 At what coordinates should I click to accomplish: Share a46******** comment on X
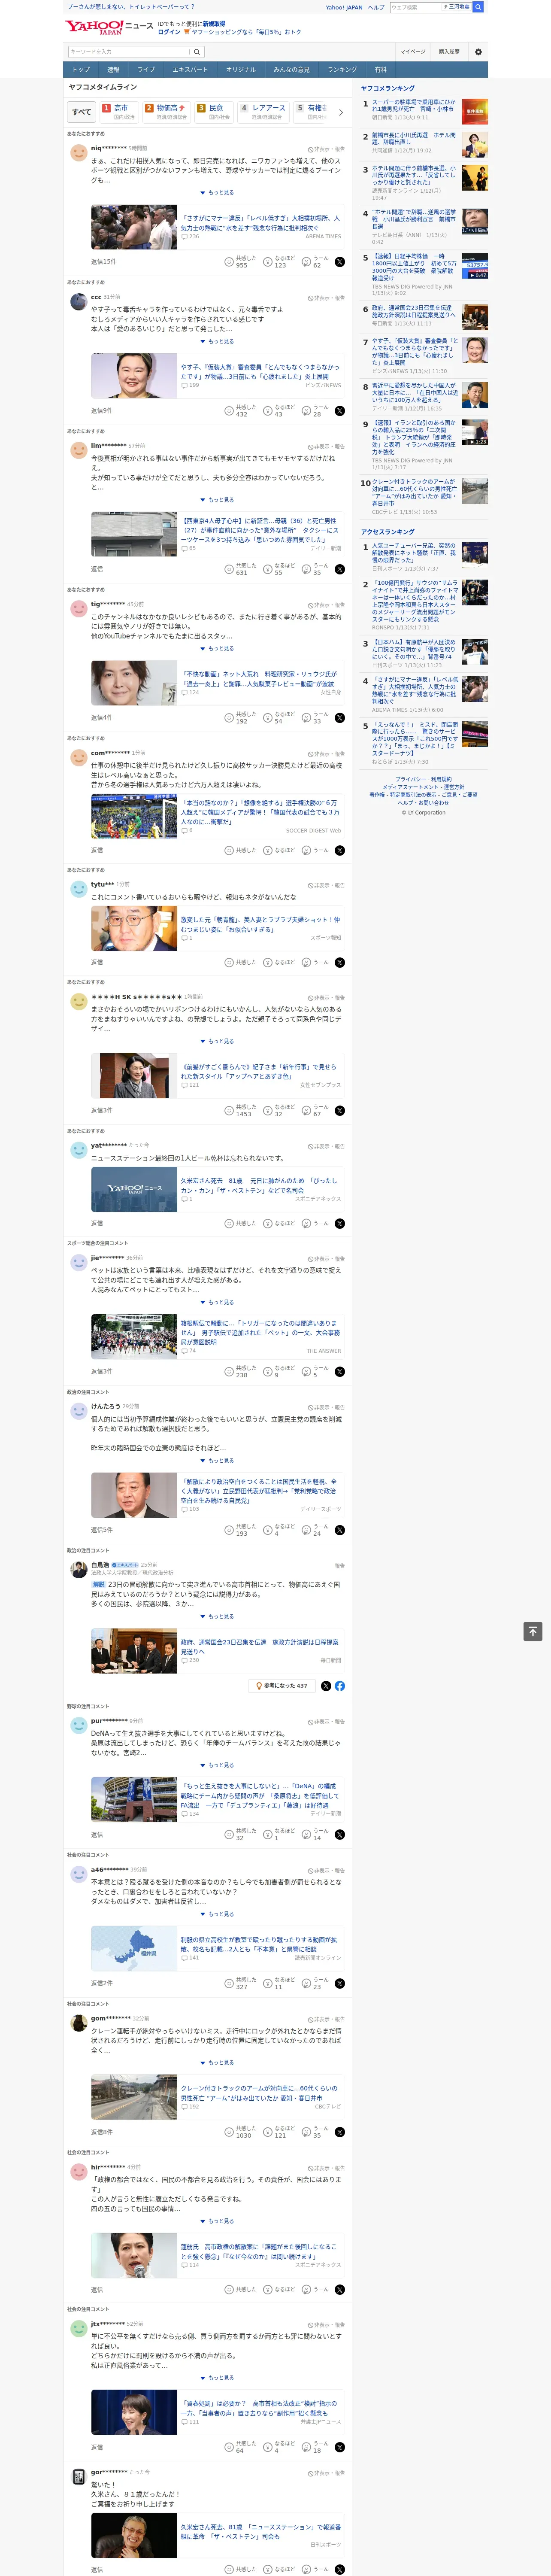coord(340,1983)
